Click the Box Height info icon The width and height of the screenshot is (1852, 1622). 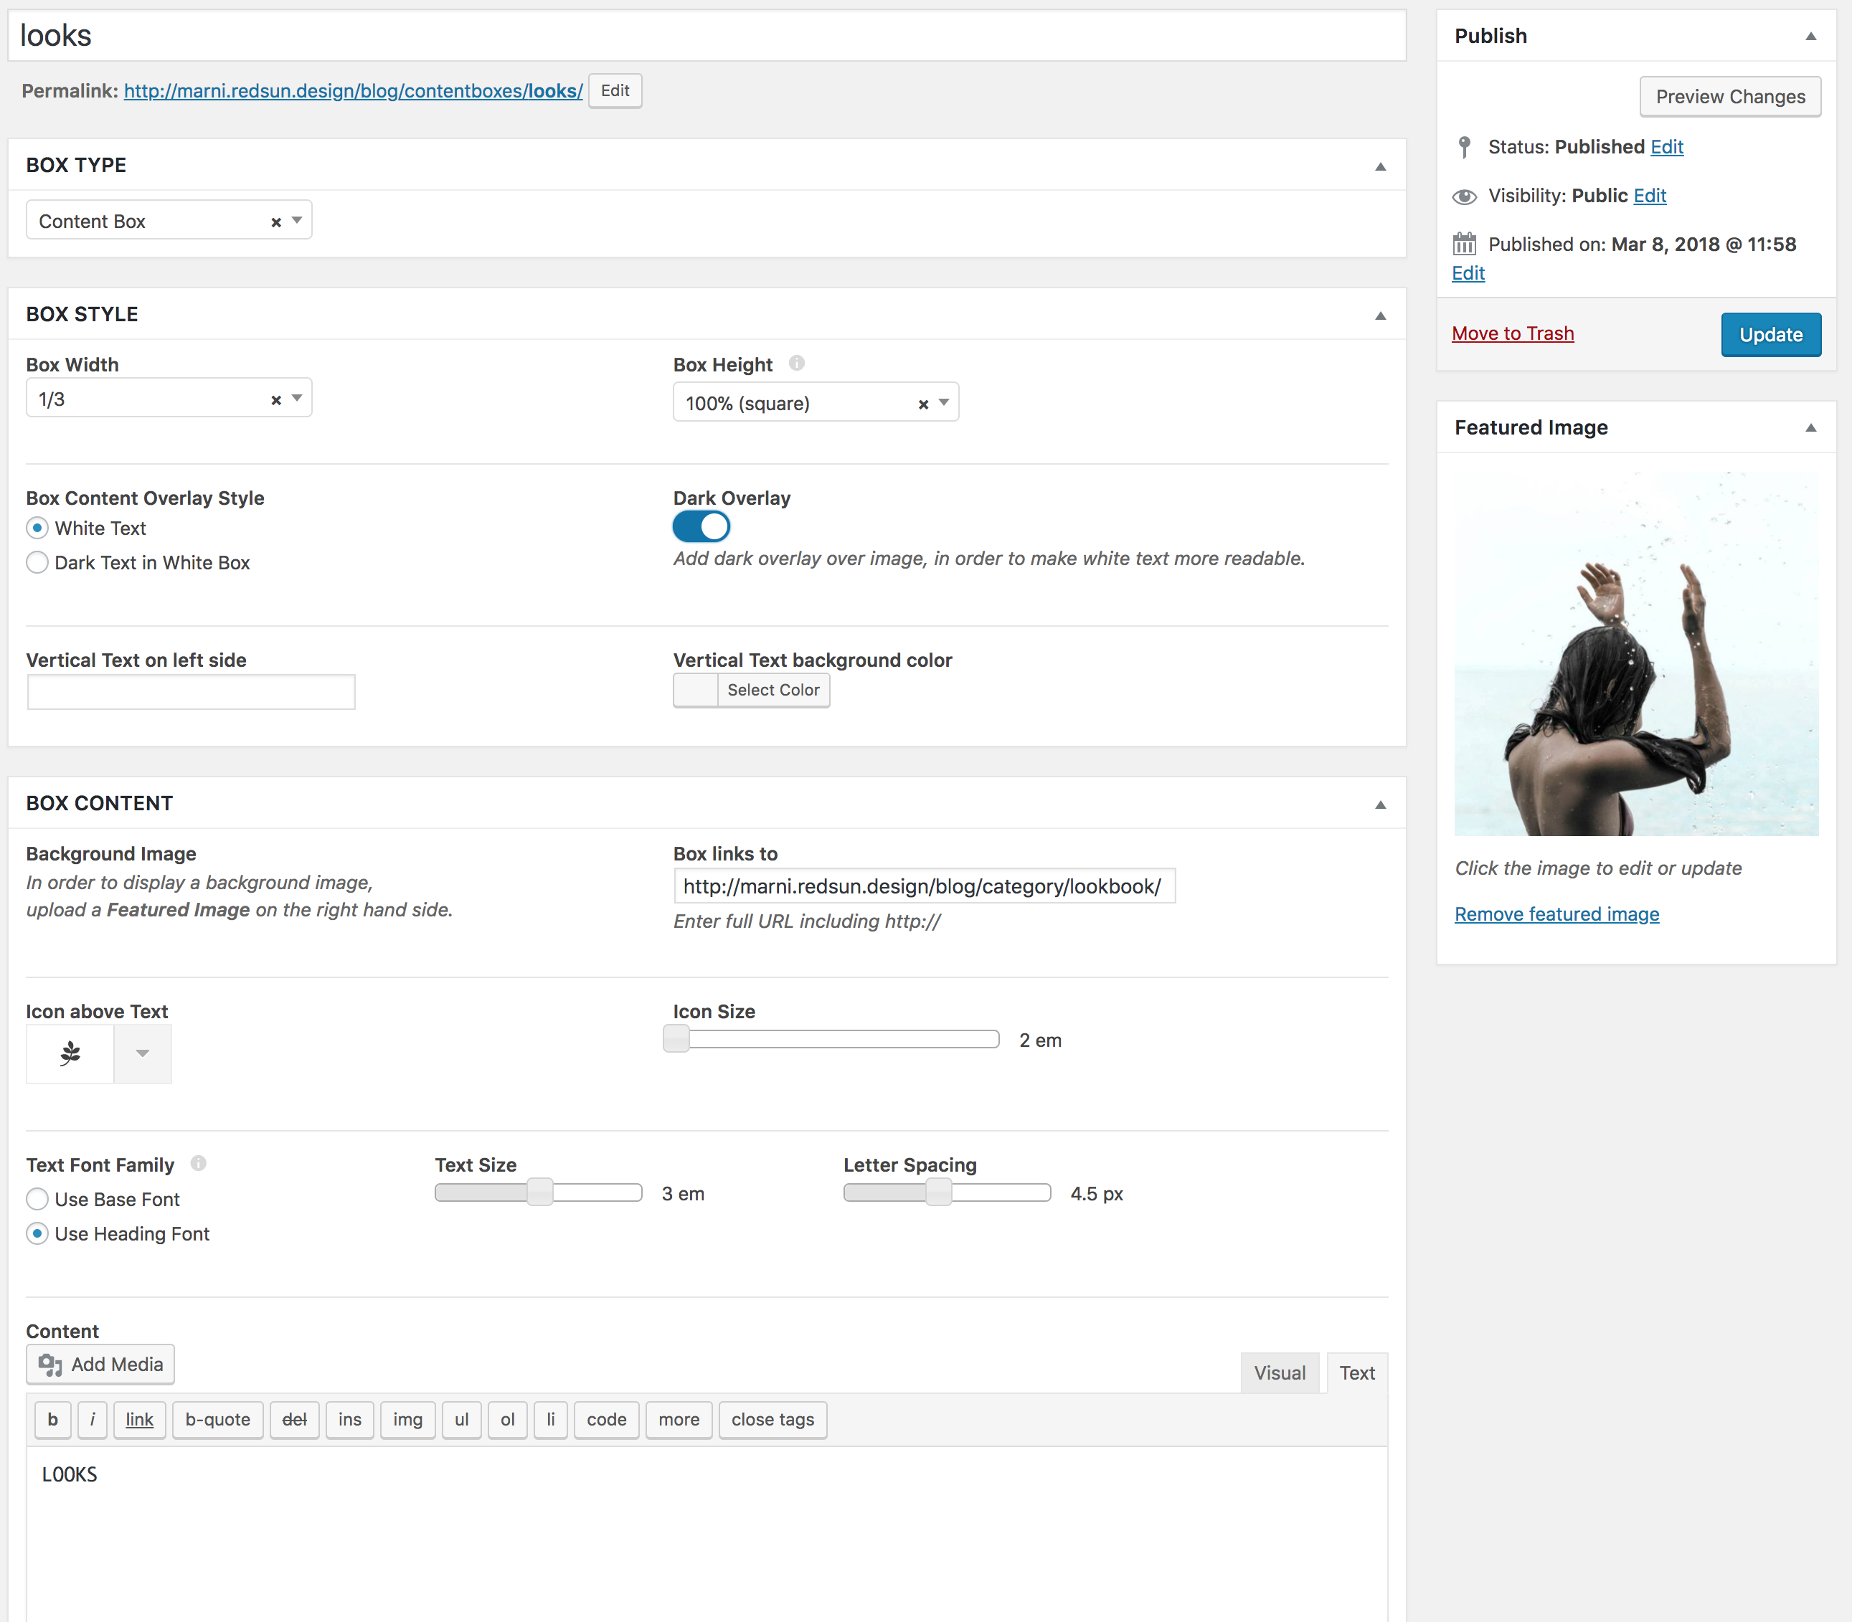(x=797, y=363)
